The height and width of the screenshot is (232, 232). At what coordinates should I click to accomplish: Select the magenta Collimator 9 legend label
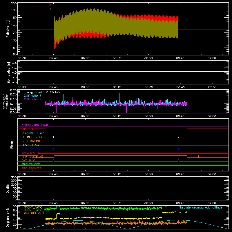point(32,99)
